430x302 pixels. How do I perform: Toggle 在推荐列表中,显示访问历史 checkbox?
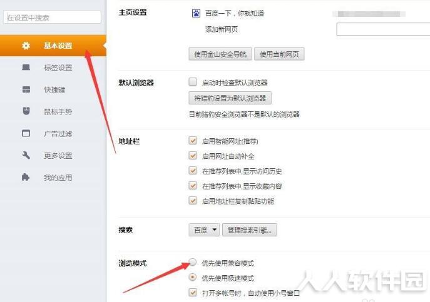click(193, 171)
